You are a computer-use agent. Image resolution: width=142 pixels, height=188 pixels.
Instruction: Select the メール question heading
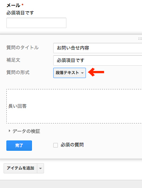[13, 5]
